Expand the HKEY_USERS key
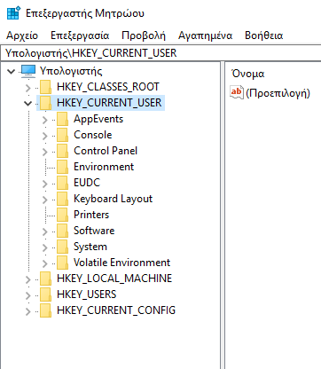321x369 pixels. (x=28, y=295)
